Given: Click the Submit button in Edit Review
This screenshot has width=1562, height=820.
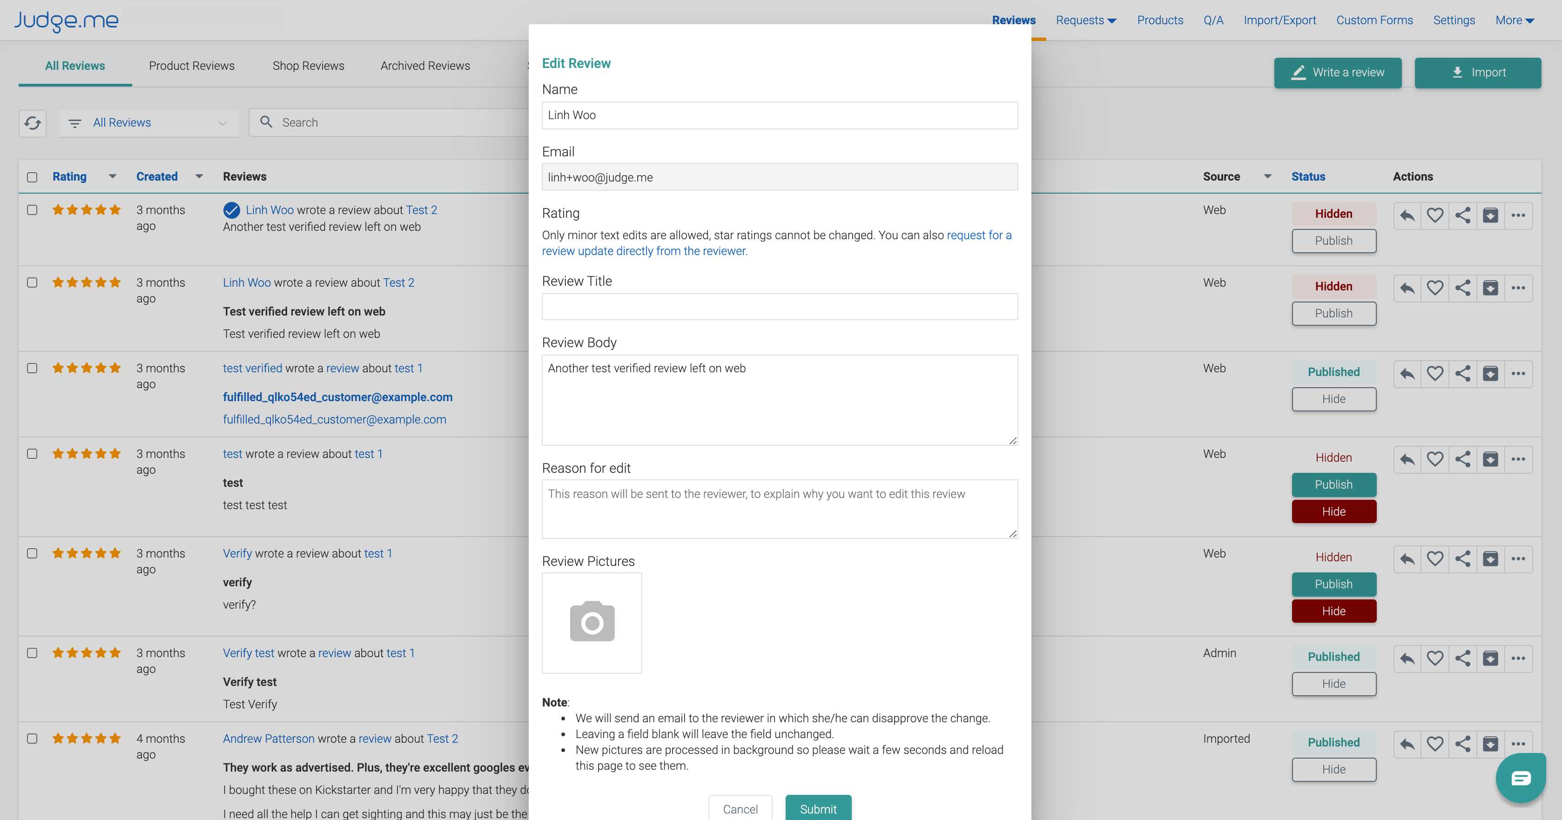Looking at the screenshot, I should 818,808.
